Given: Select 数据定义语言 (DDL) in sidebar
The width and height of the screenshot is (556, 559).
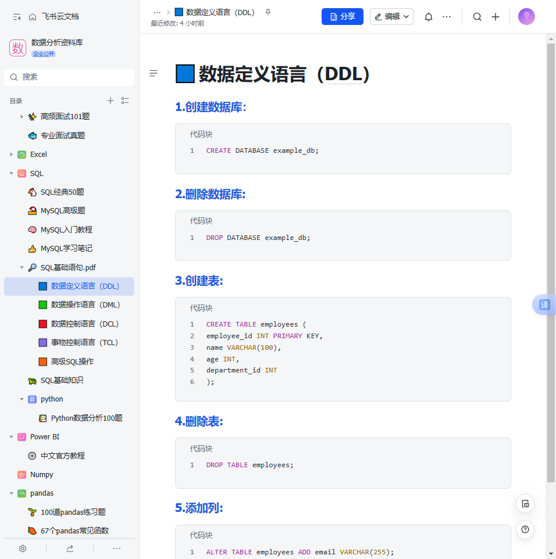Looking at the screenshot, I should (69, 286).
